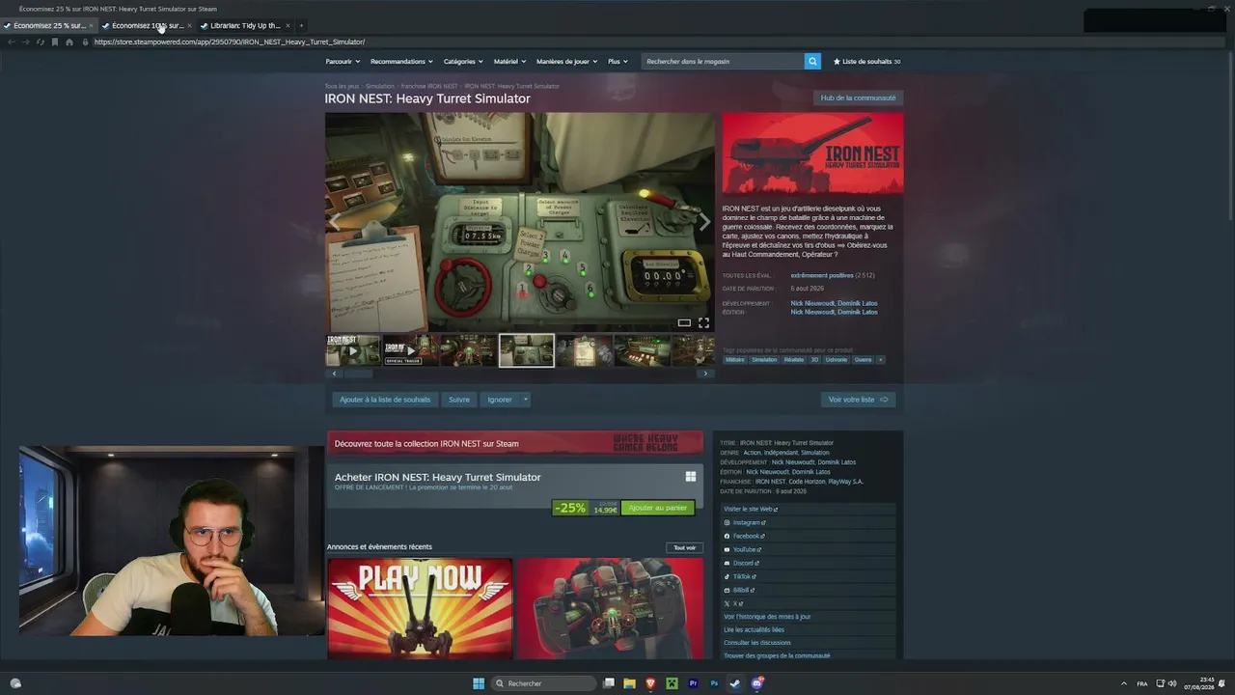Screen dimensions: 1235x695
Task: Open Task View on the taskbar
Action: tap(609, 683)
